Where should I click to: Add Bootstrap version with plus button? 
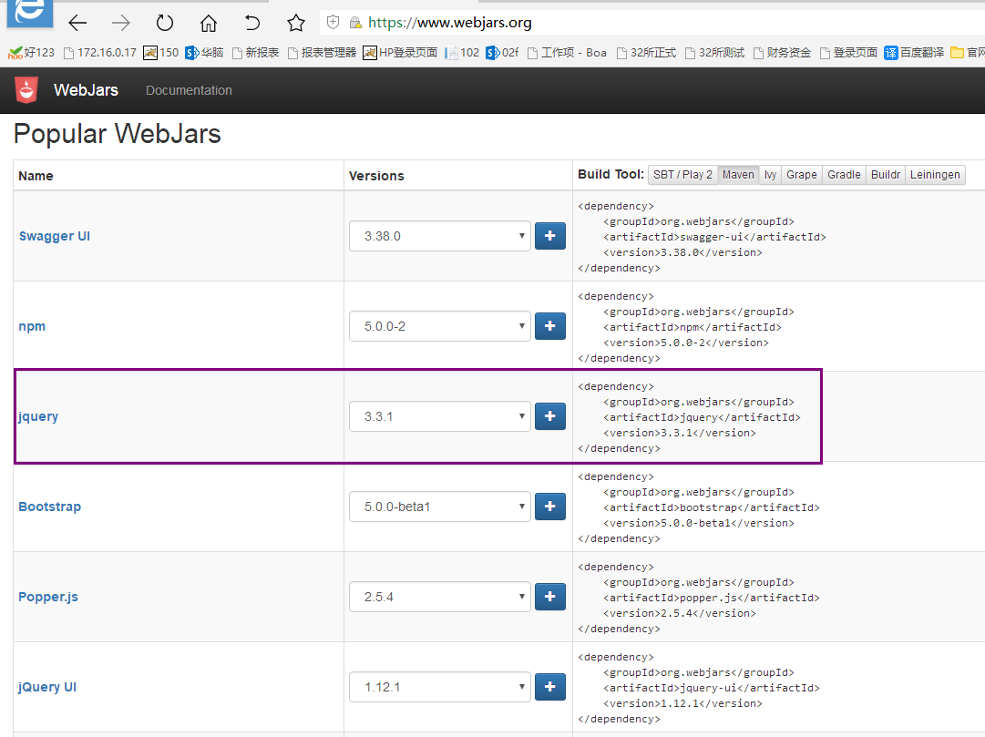[x=550, y=507]
